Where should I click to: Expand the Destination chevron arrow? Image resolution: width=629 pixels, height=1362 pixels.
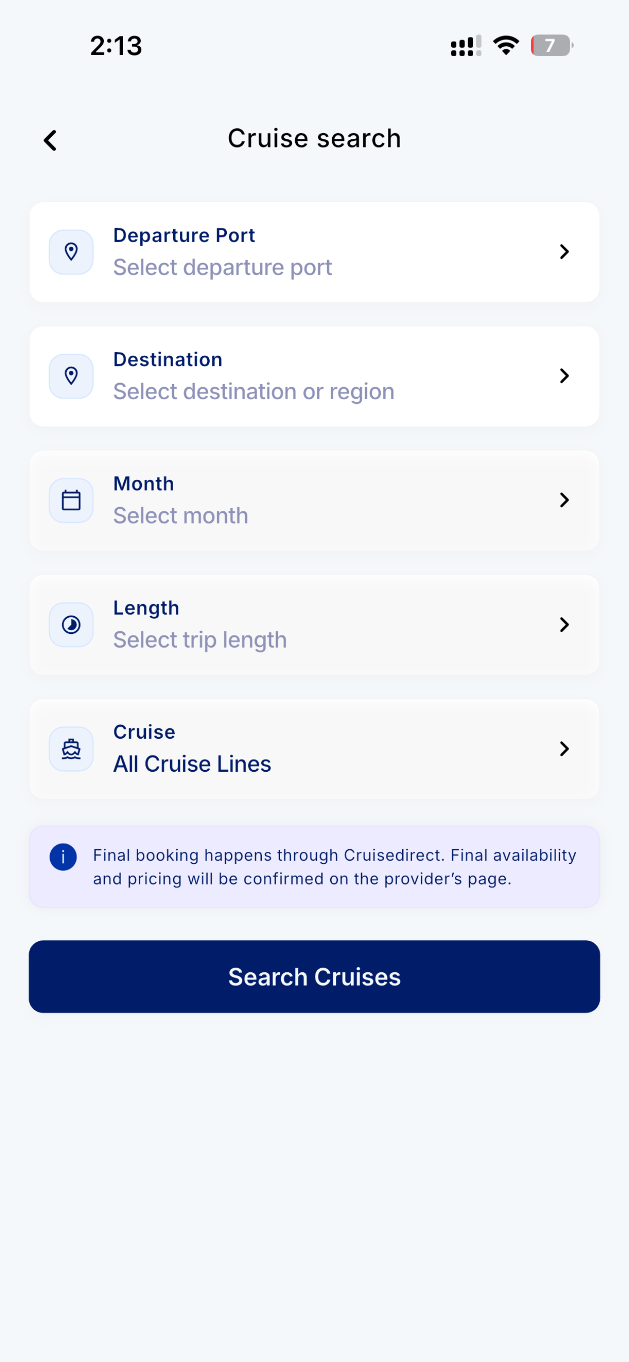pyautogui.click(x=565, y=376)
